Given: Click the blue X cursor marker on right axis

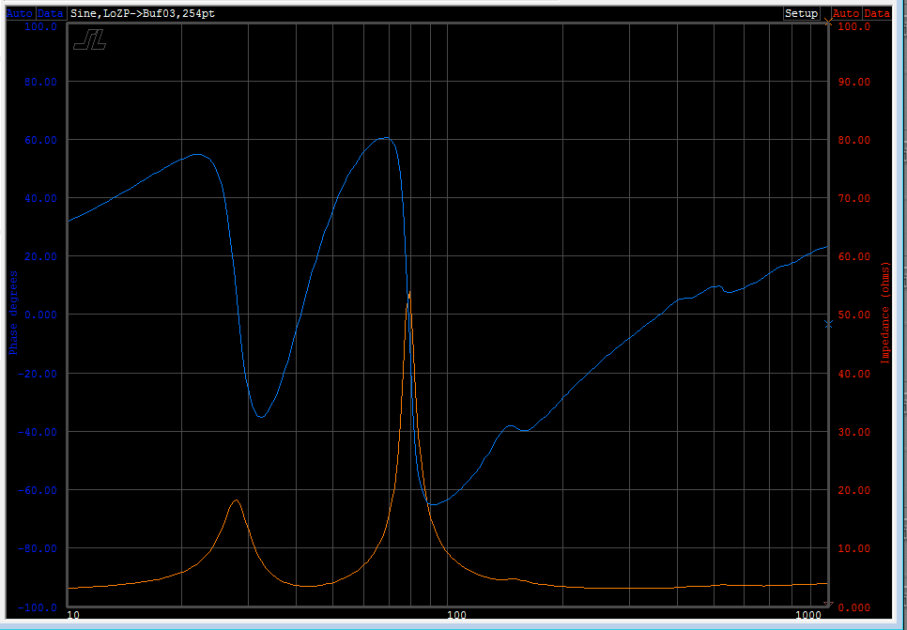Looking at the screenshot, I should click(x=828, y=325).
